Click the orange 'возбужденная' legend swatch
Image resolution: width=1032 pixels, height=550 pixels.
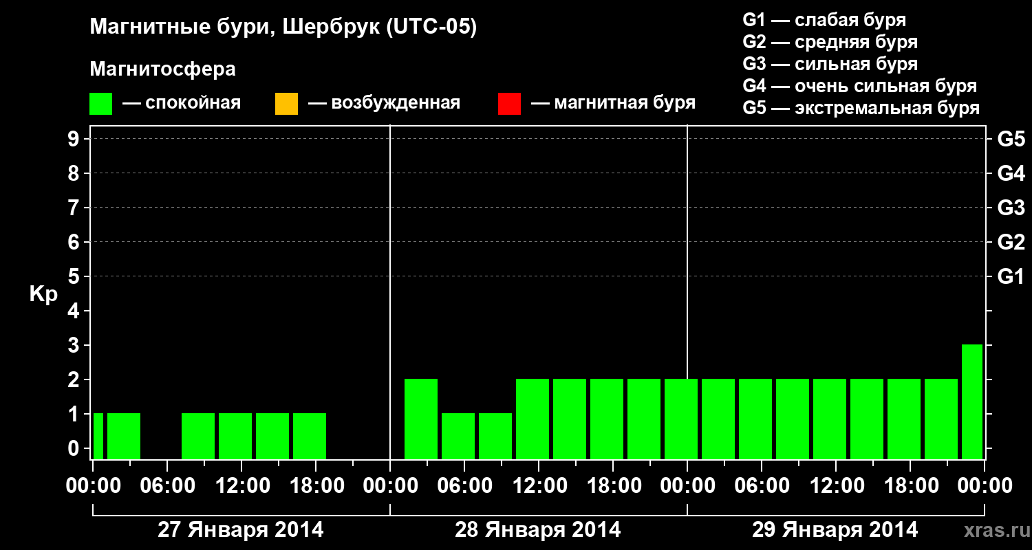(x=286, y=104)
